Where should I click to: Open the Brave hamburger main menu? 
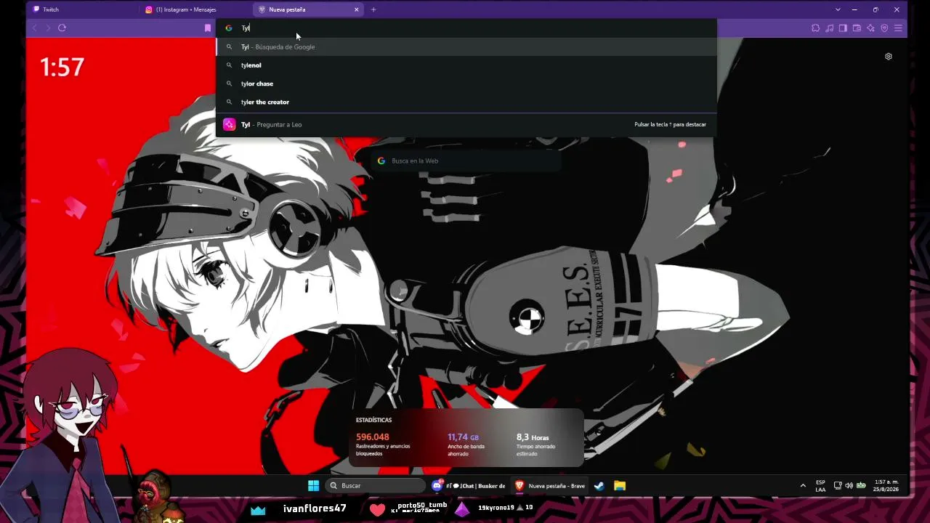click(x=898, y=28)
